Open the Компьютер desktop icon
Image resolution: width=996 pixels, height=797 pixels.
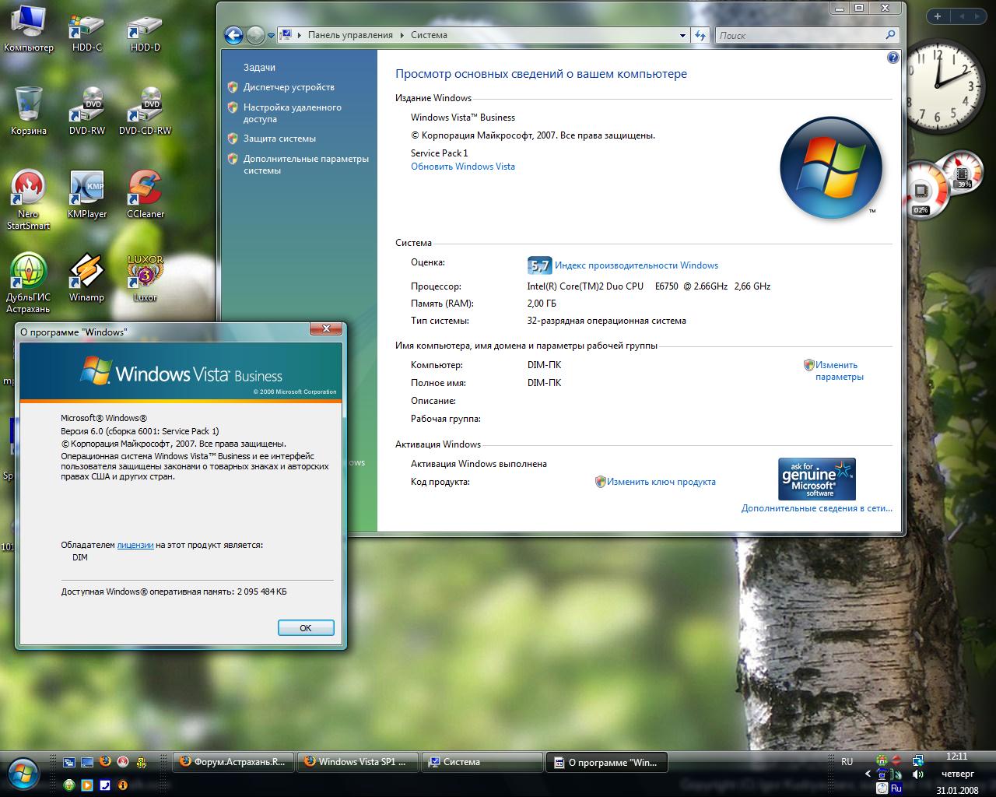click(x=29, y=27)
